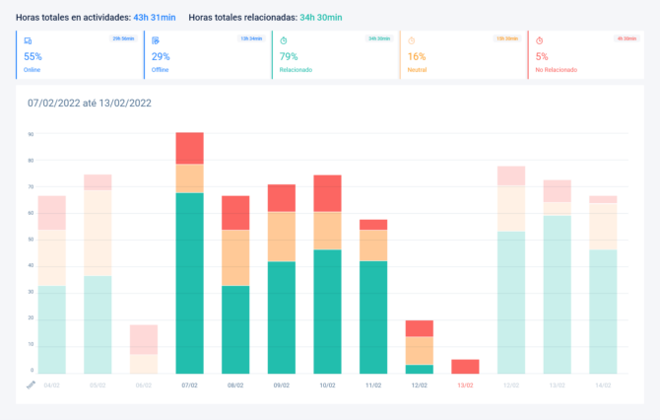Click the icon left of the 04/02 axis label

tap(30, 385)
